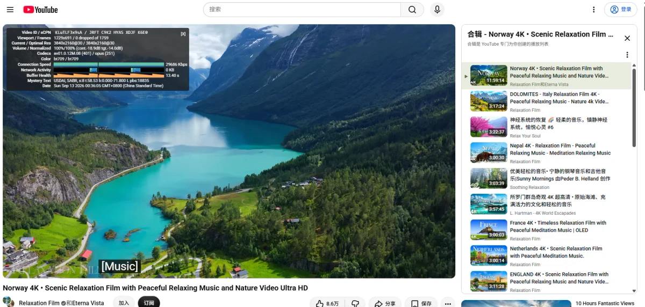Click L. Hartman 4K World Escapades text
Screen dimensions: 645x307
point(543,213)
